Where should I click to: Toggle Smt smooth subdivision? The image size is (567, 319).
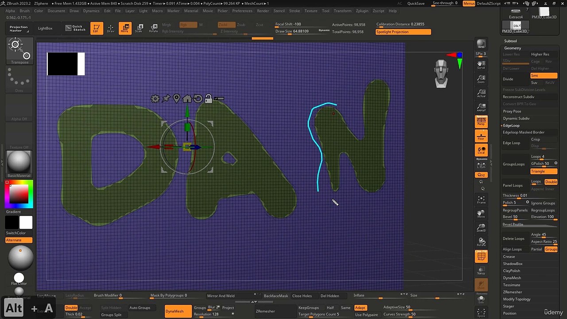[544, 76]
